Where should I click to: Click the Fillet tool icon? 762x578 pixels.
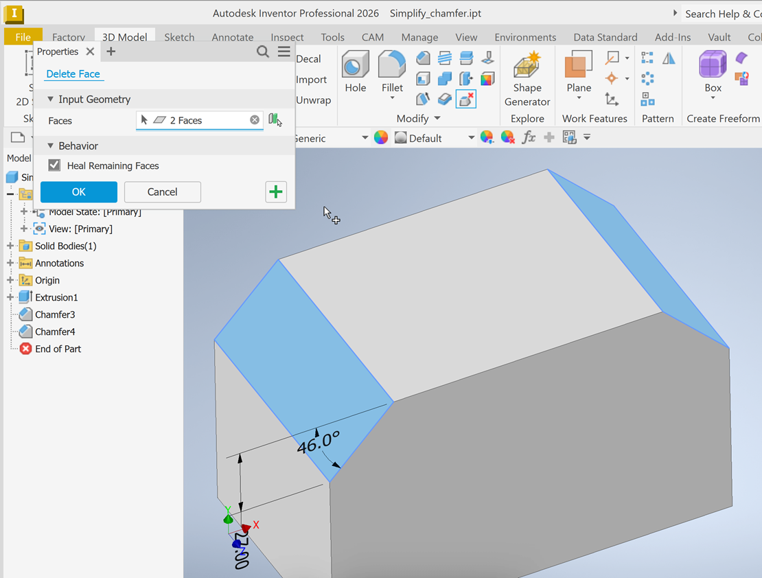click(x=392, y=65)
